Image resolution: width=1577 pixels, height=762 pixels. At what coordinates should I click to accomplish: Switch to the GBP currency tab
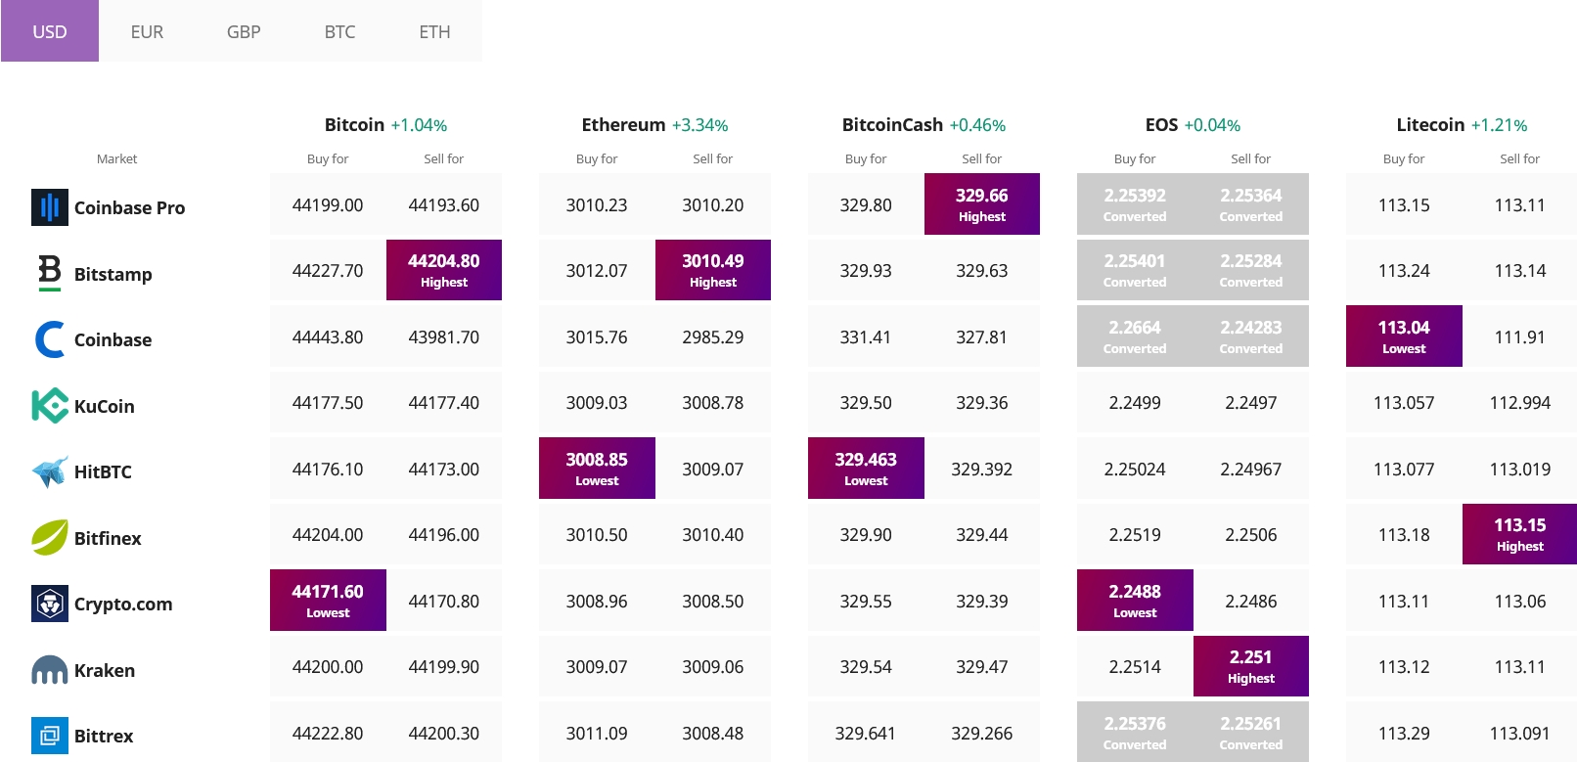coord(244,31)
